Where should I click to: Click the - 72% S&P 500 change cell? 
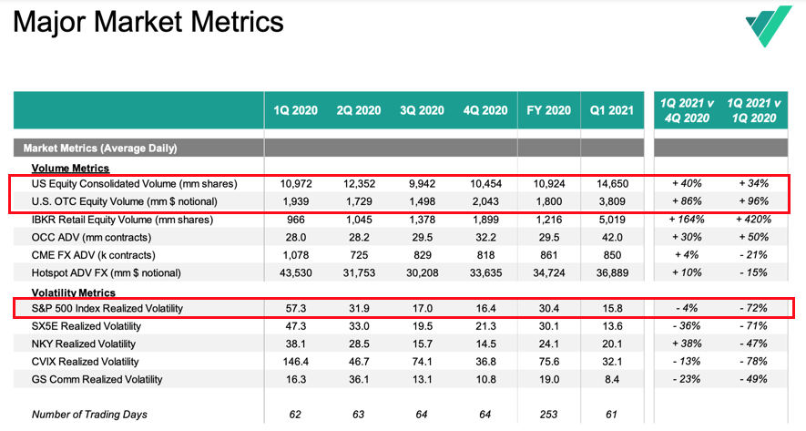pos(753,309)
